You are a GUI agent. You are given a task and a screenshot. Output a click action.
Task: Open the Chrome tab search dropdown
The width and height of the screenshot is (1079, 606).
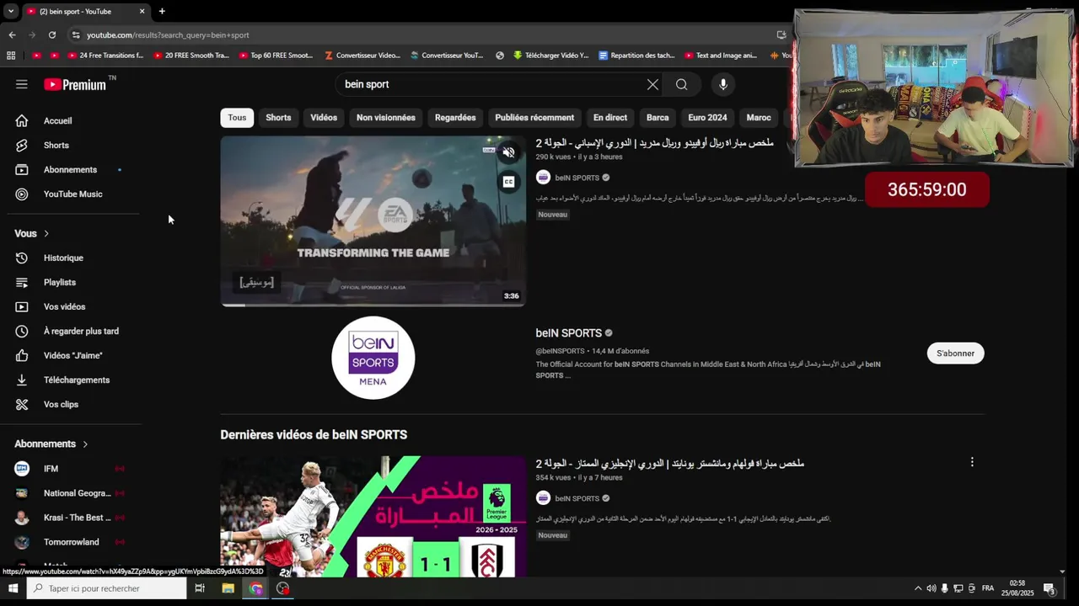[10, 11]
